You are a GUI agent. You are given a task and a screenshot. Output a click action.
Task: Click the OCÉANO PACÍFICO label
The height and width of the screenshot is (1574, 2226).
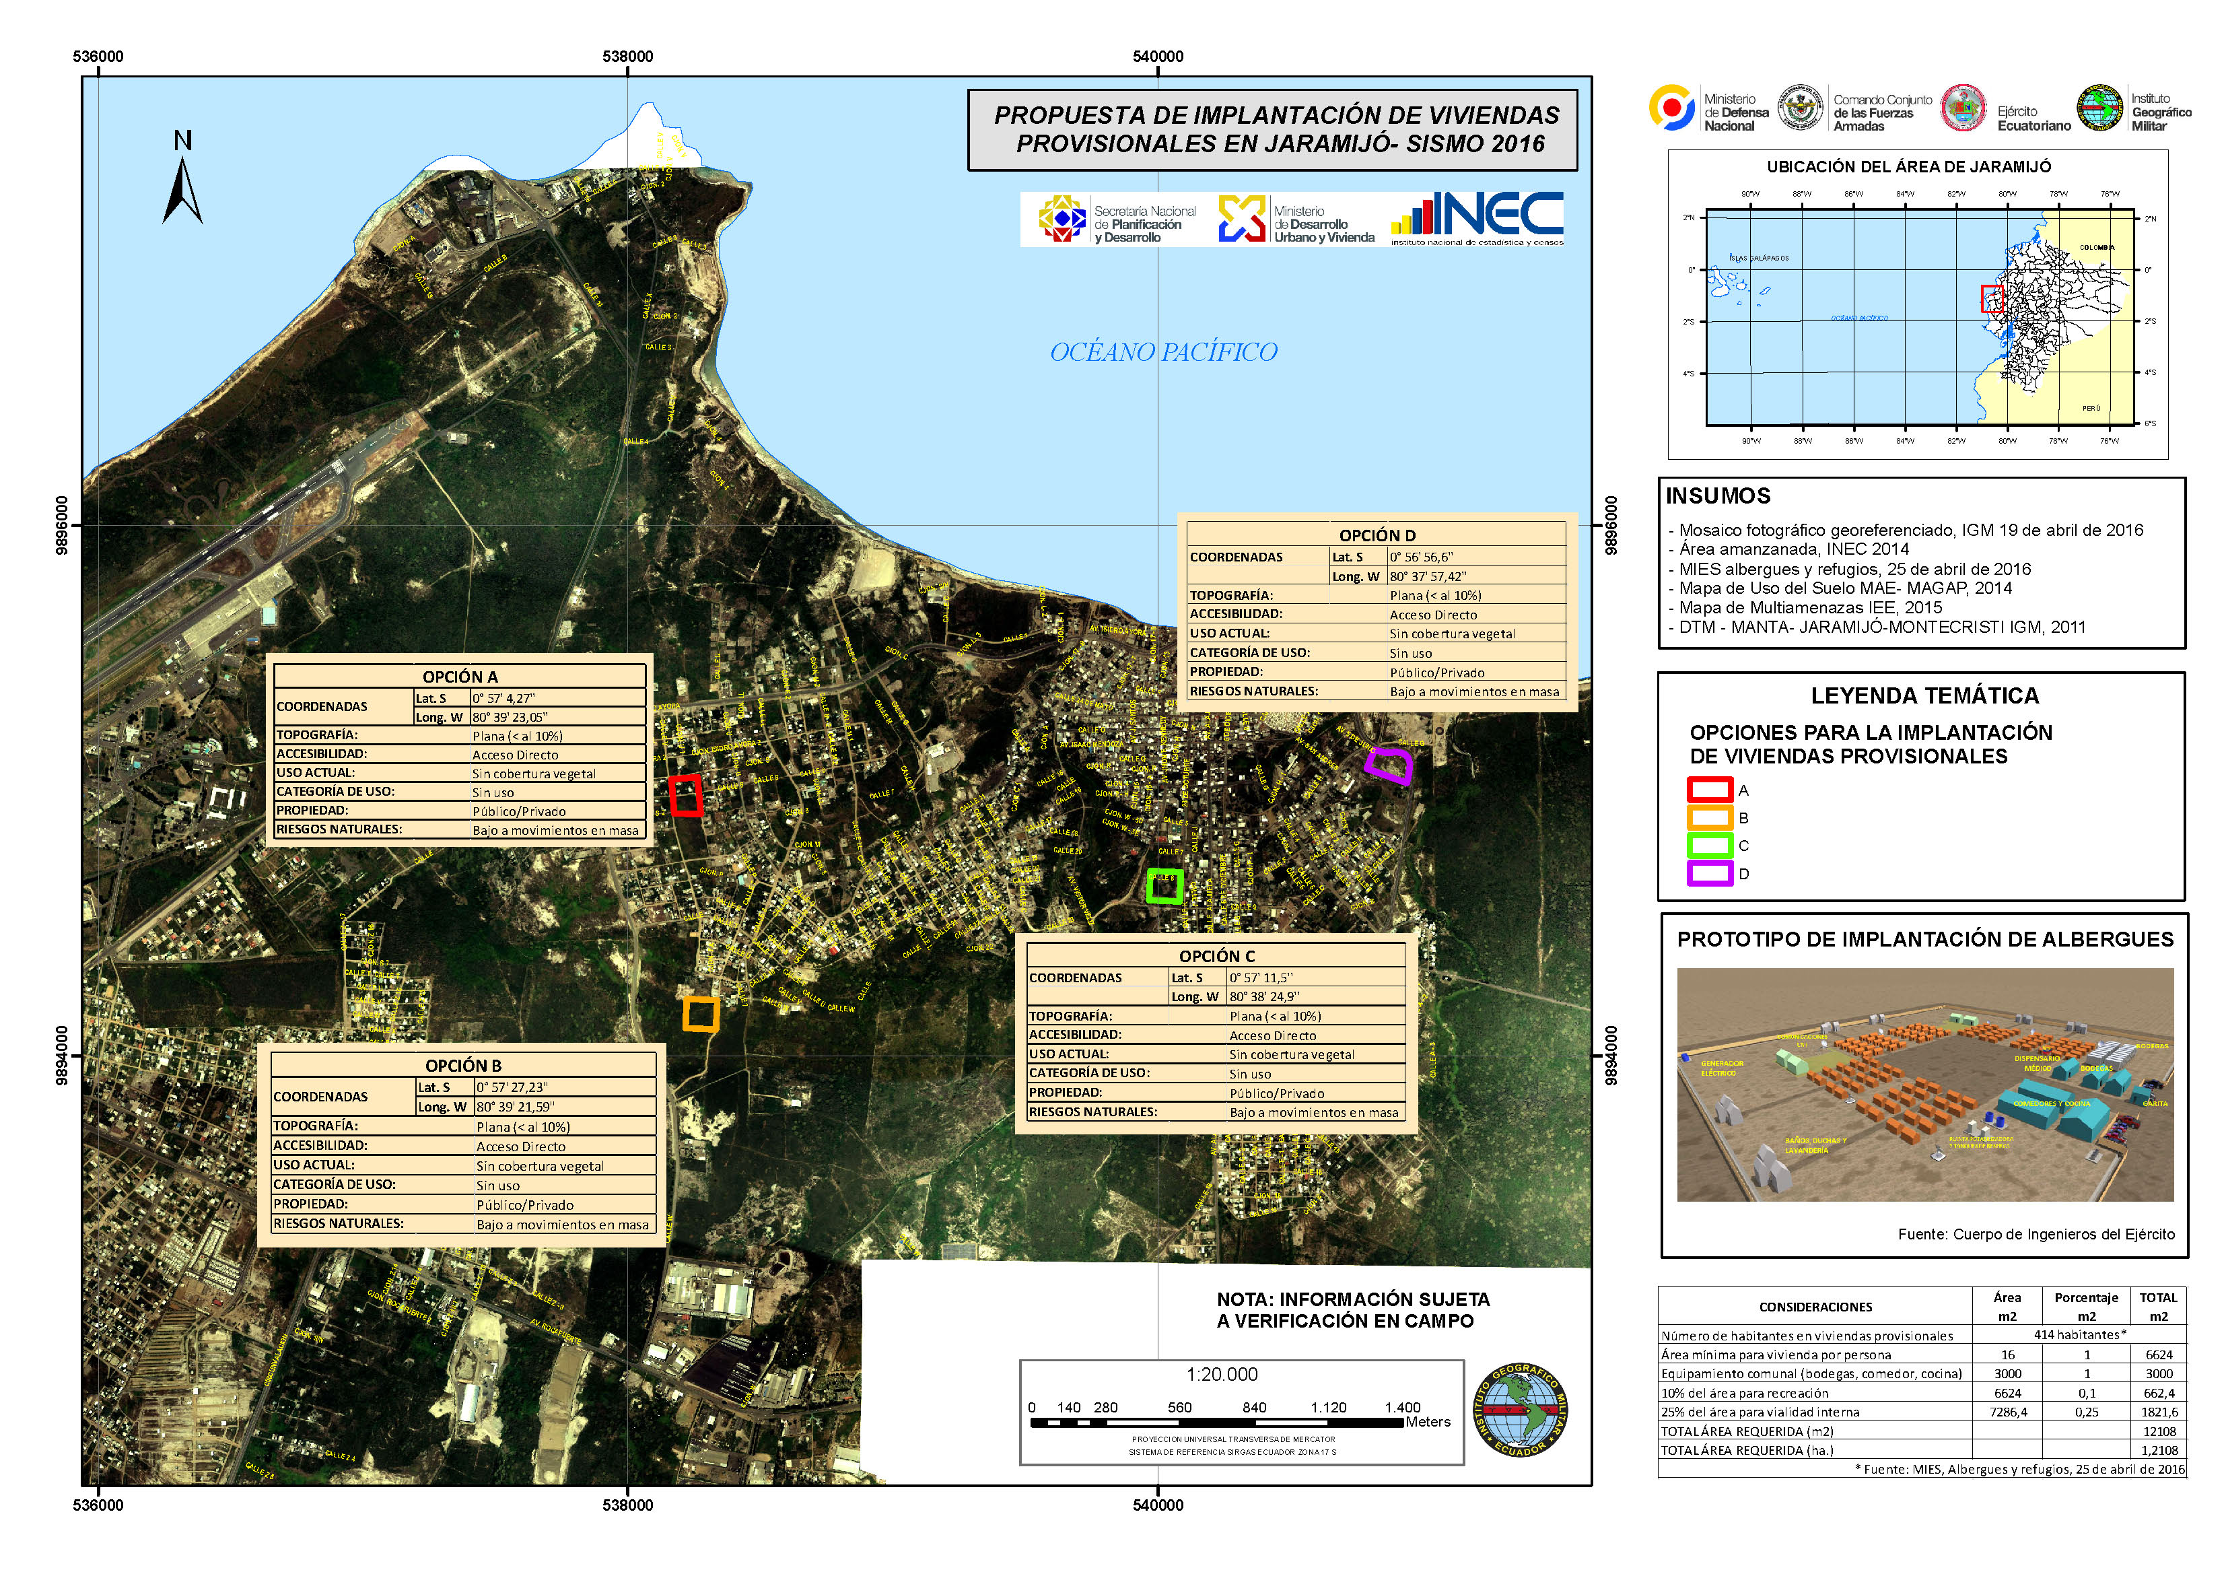pos(1163,352)
